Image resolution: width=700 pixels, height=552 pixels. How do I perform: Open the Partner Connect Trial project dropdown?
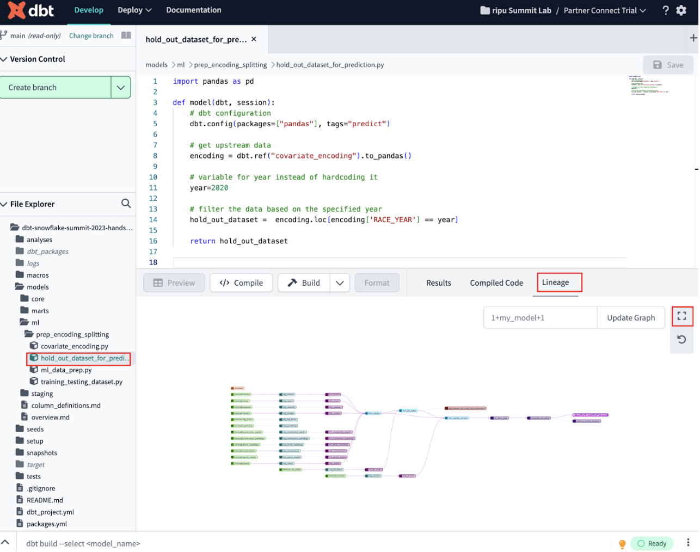tap(604, 10)
